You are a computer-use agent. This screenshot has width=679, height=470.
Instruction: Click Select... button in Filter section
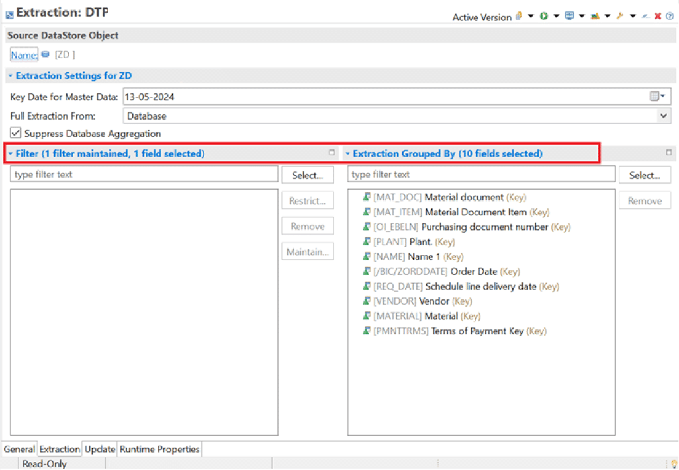308,175
